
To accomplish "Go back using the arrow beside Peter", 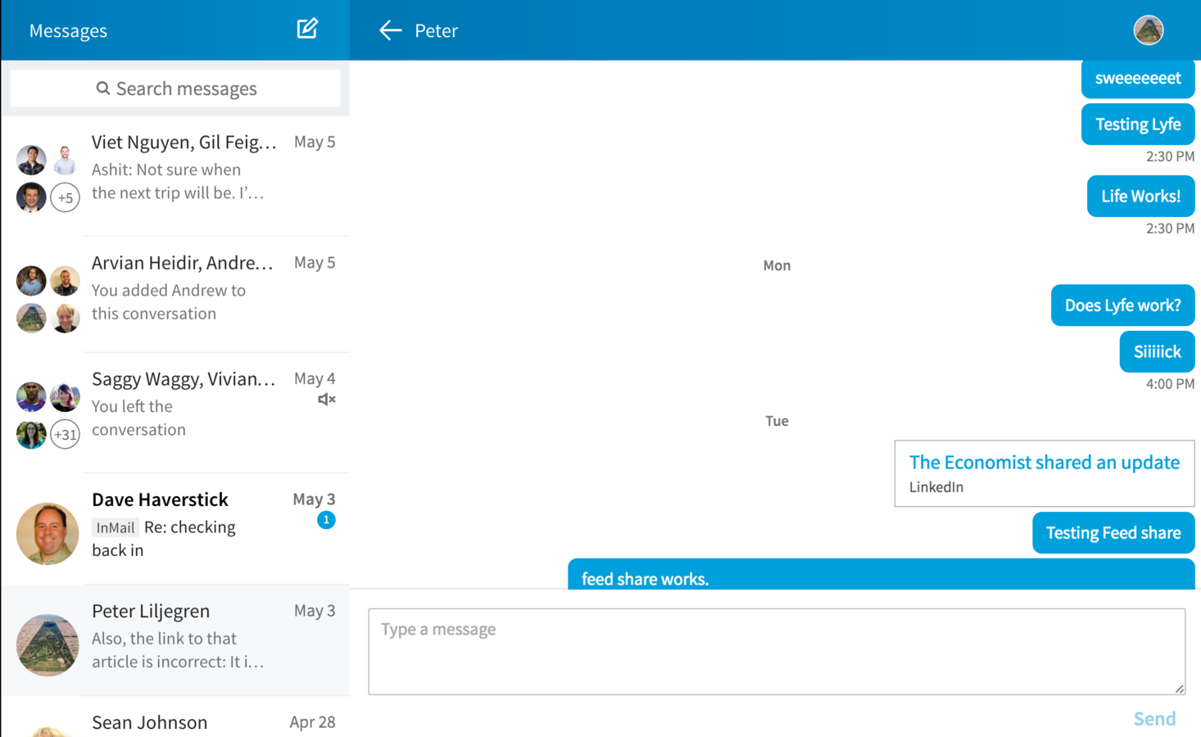I will click(x=391, y=30).
